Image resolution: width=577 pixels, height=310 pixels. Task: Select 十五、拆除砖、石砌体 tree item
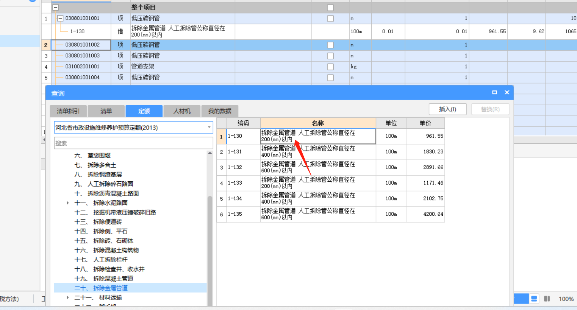[104, 241]
